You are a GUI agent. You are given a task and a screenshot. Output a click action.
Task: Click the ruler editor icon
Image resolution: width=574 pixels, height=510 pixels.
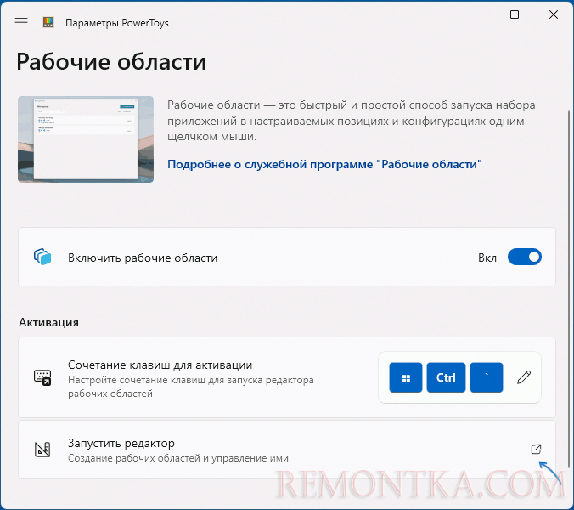point(42,450)
